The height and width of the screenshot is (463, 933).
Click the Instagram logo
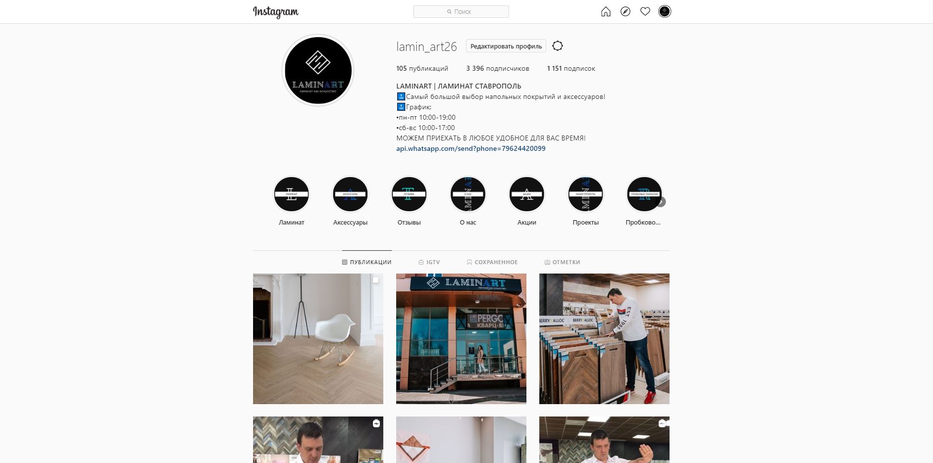tap(276, 12)
